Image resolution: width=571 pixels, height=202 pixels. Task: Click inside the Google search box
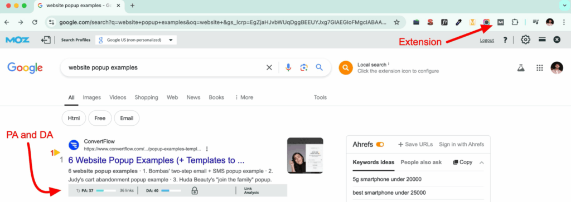[x=164, y=67]
